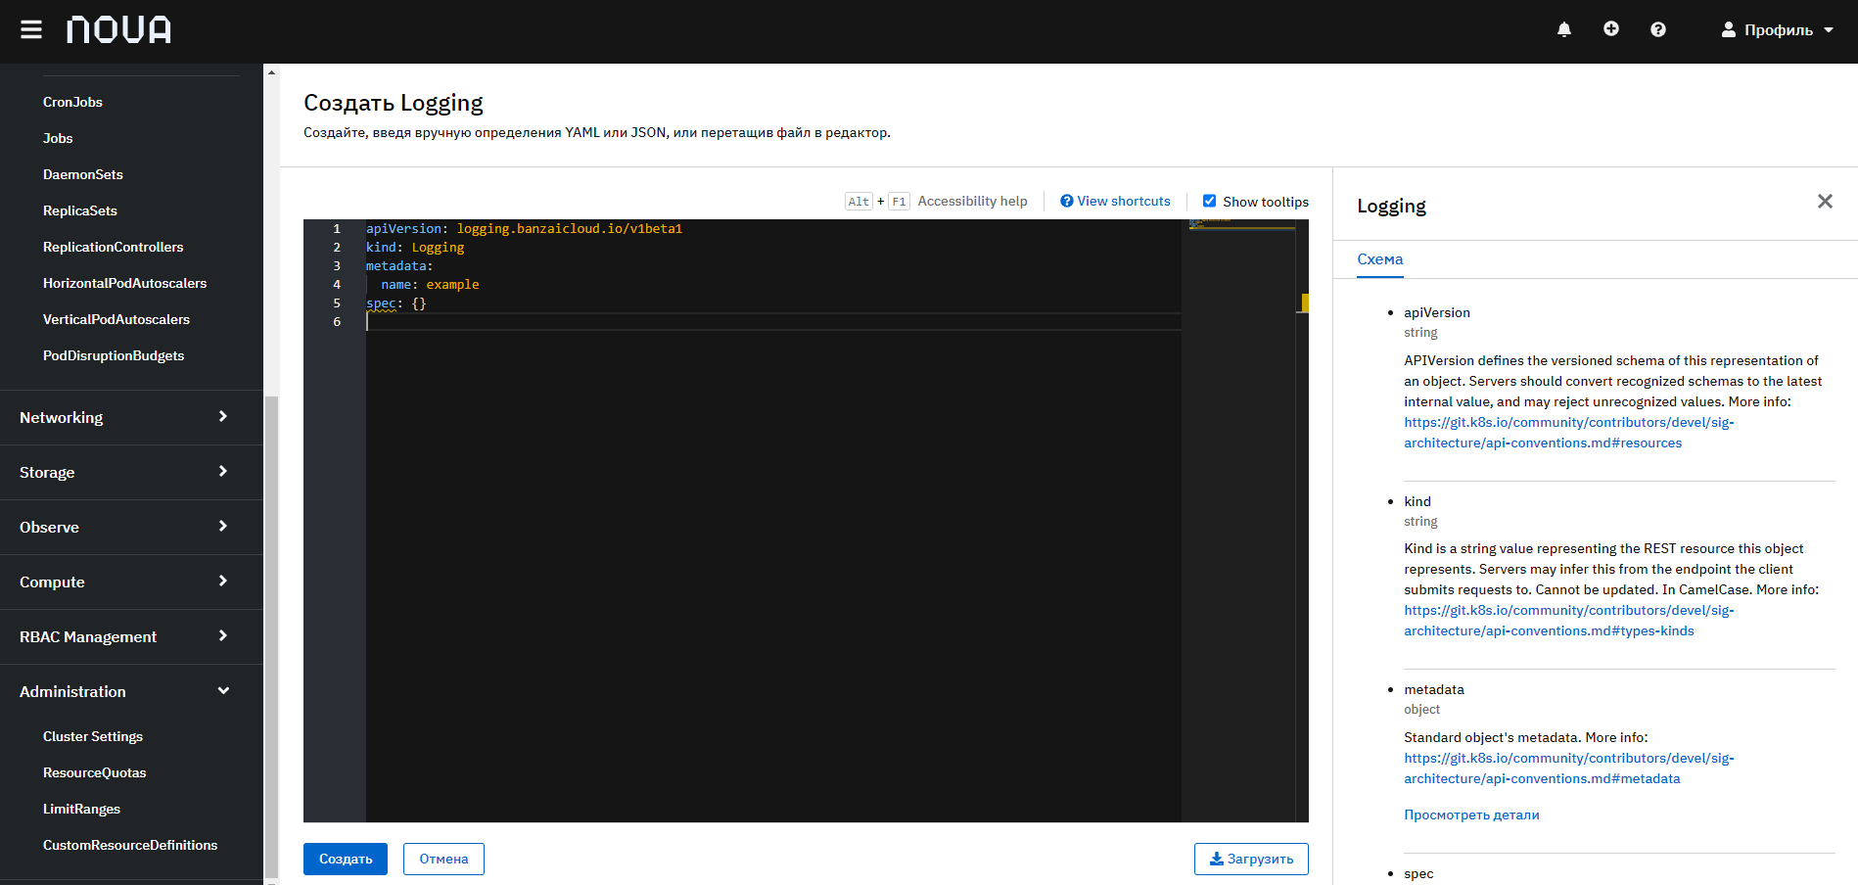The image size is (1858, 885).
Task: Click the apiVersion line in editor
Action: click(524, 228)
